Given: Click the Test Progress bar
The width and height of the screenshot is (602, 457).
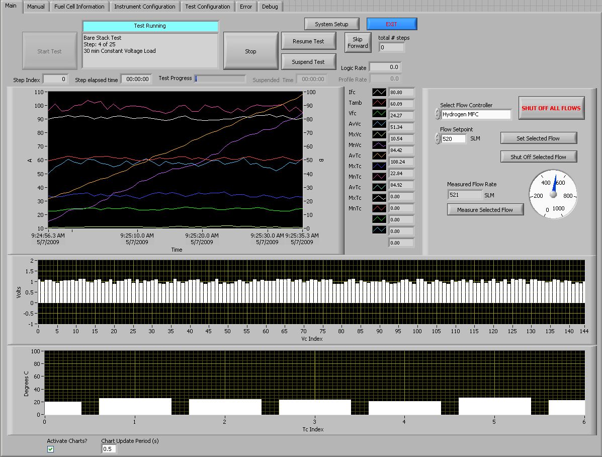Looking at the screenshot, I should [x=220, y=79].
